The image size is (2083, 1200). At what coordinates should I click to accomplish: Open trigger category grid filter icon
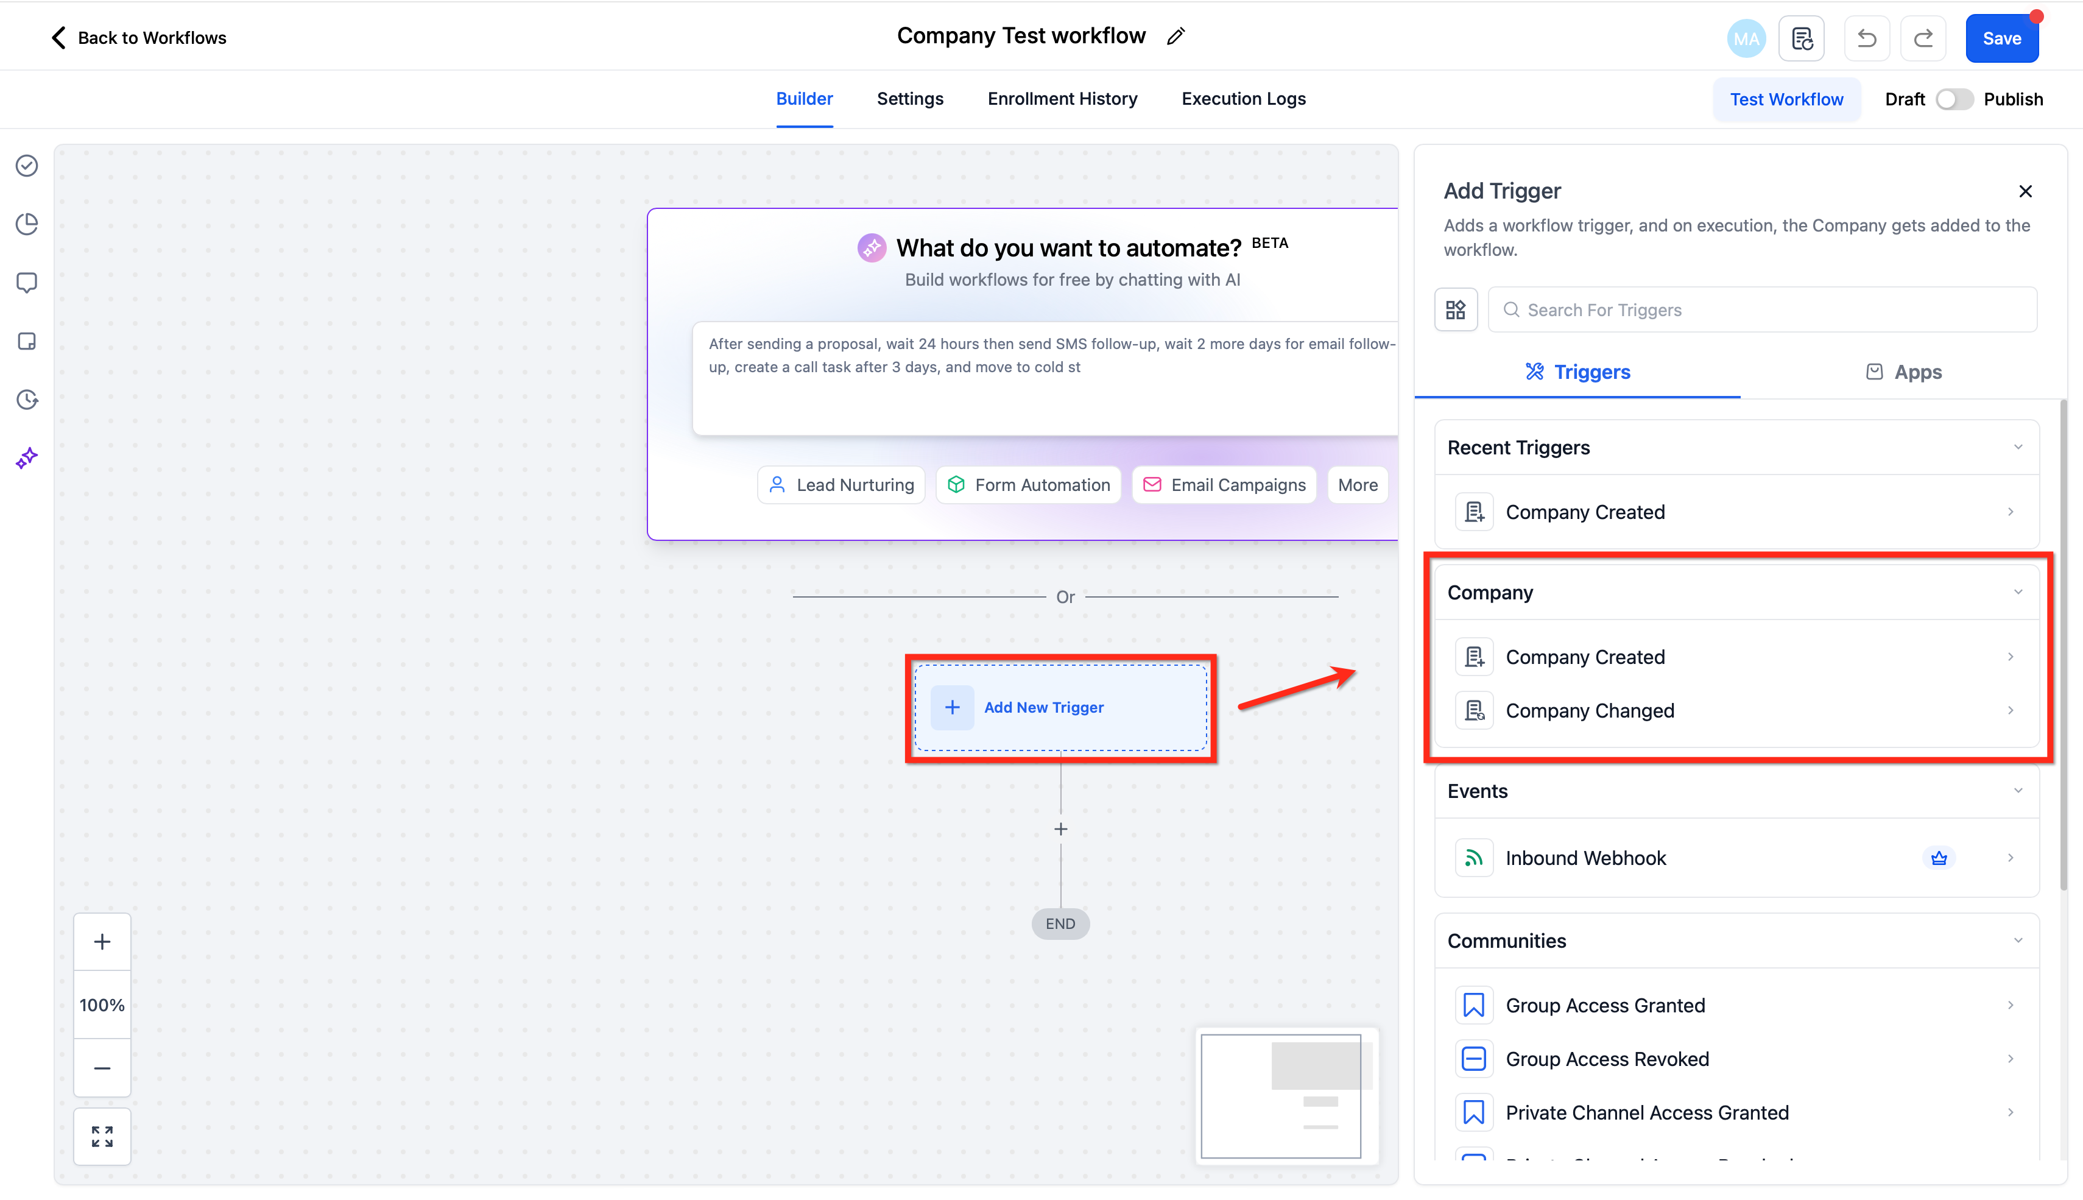(x=1455, y=310)
